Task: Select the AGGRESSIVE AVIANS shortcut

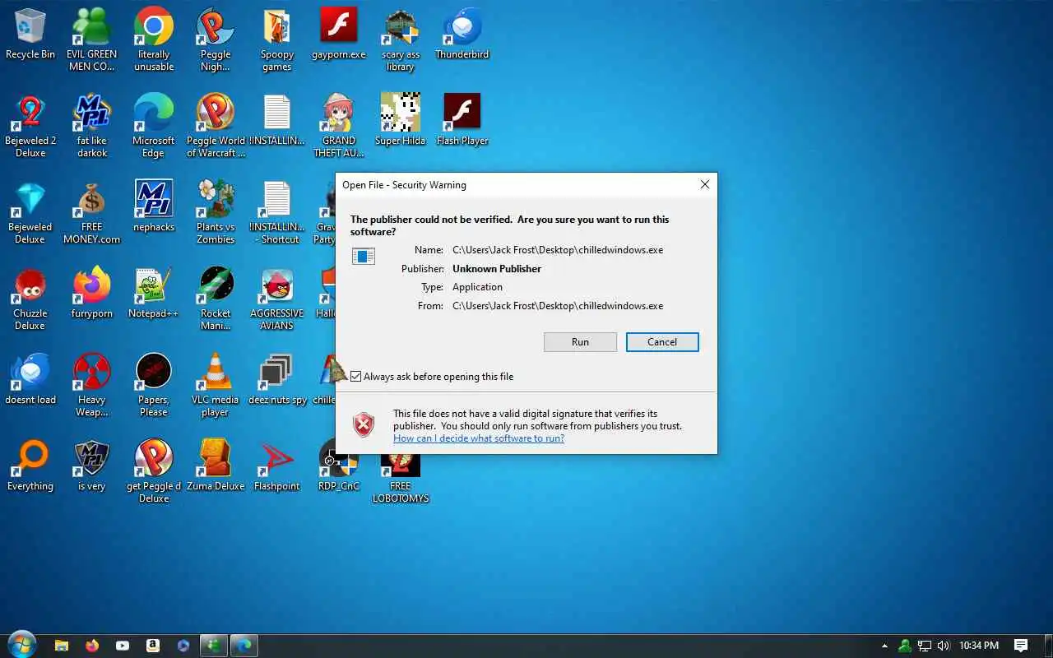Action: pos(277,299)
